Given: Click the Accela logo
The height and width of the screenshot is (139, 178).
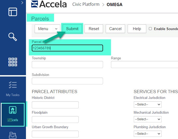Looking at the screenshot, I should (x=50, y=4).
